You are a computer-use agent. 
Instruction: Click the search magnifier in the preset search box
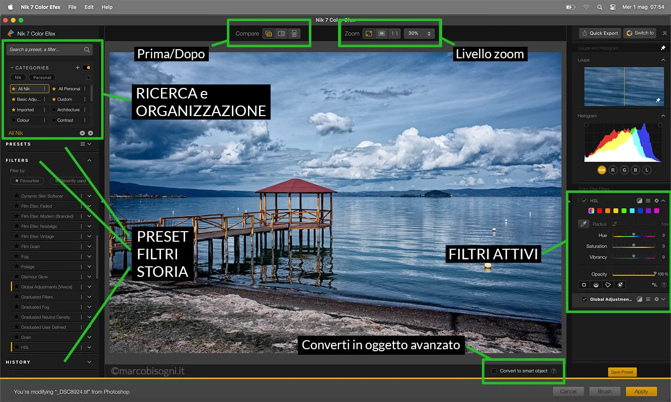pyautogui.click(x=87, y=50)
